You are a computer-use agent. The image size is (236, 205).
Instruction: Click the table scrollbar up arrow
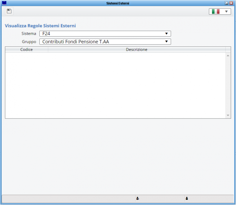tap(228, 56)
